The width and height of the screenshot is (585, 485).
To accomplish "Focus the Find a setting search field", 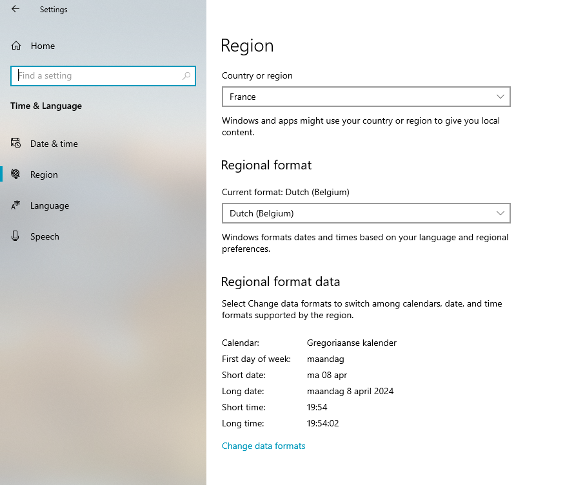I will (103, 76).
